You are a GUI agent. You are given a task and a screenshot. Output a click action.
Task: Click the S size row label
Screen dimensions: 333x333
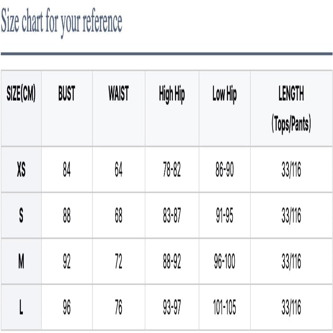pos(21,216)
